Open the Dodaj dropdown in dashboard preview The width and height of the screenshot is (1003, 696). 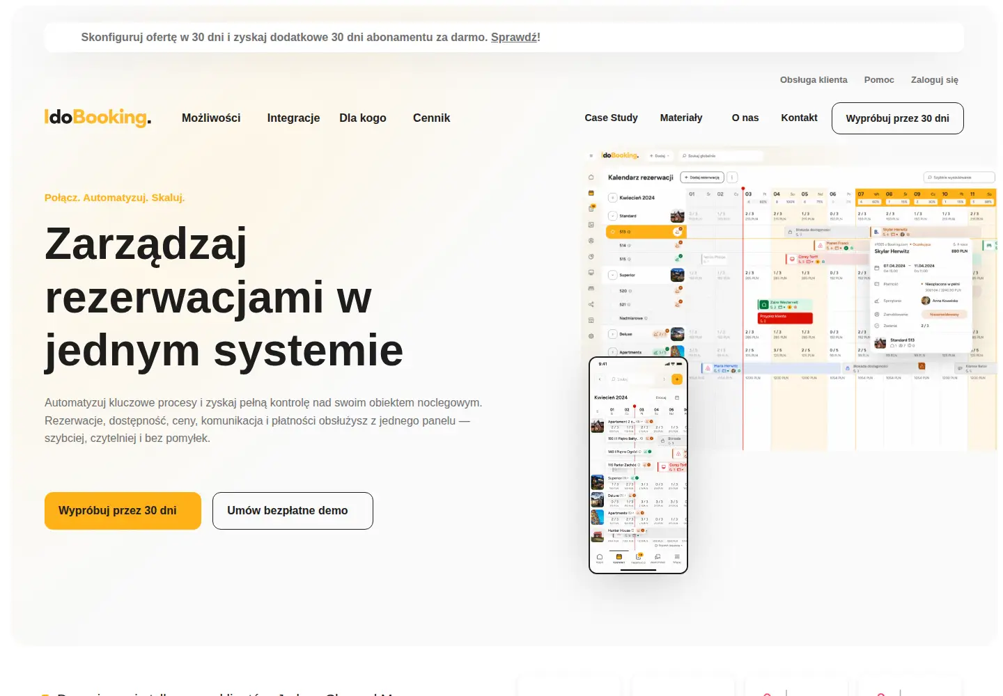coord(660,156)
